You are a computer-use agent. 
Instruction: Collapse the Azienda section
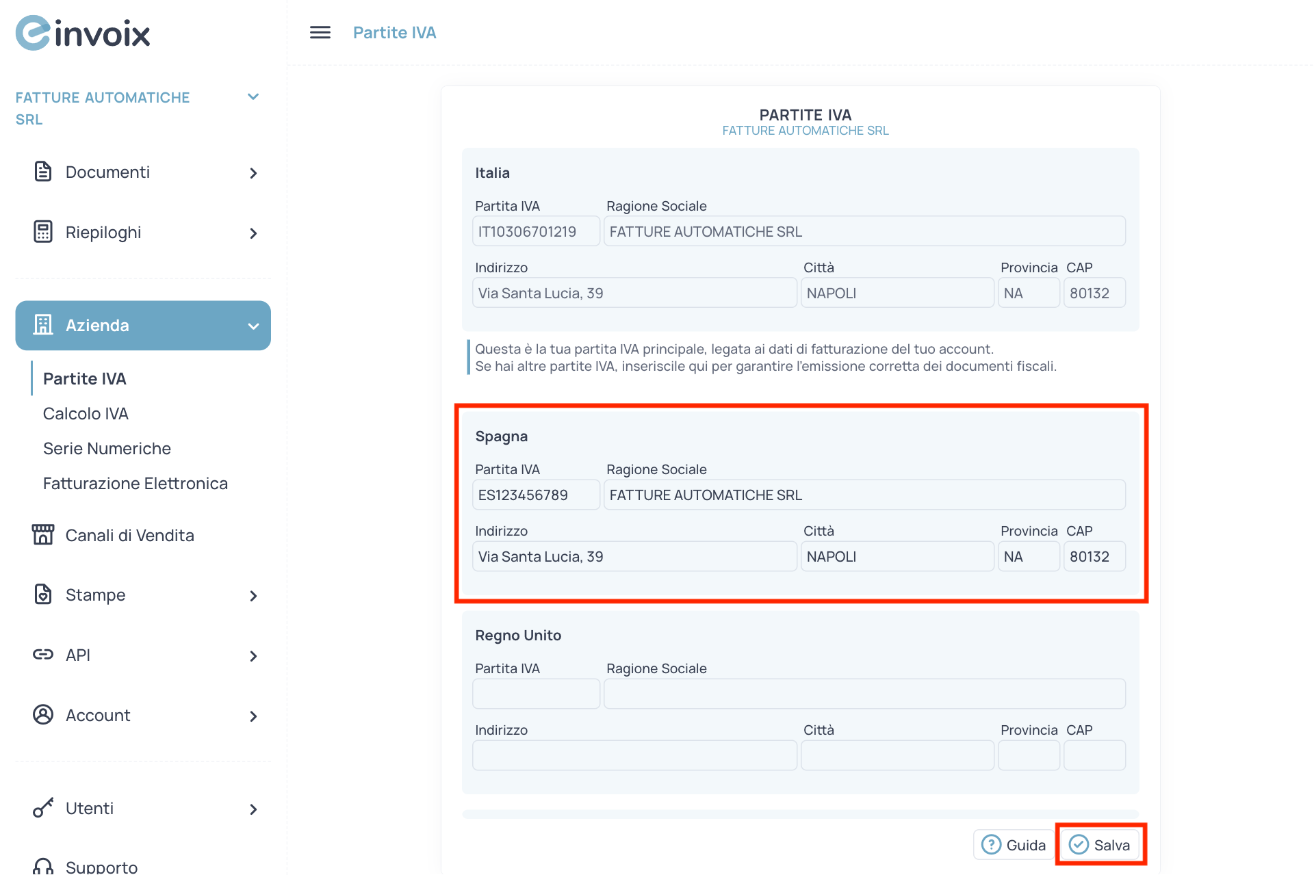pyautogui.click(x=253, y=326)
